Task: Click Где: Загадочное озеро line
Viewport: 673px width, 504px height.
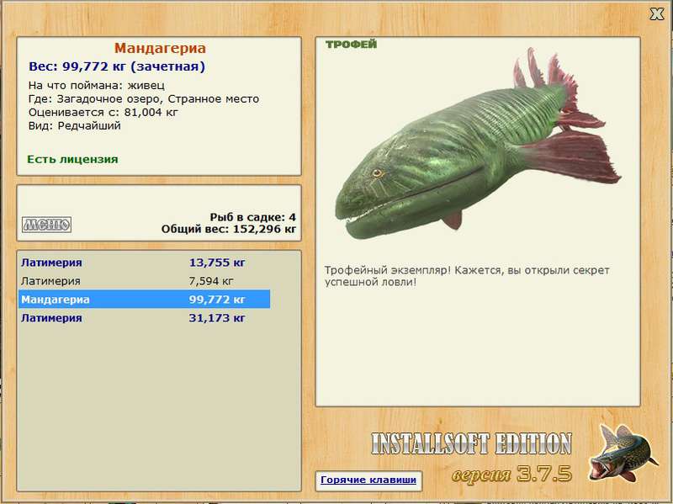Action: (x=144, y=98)
